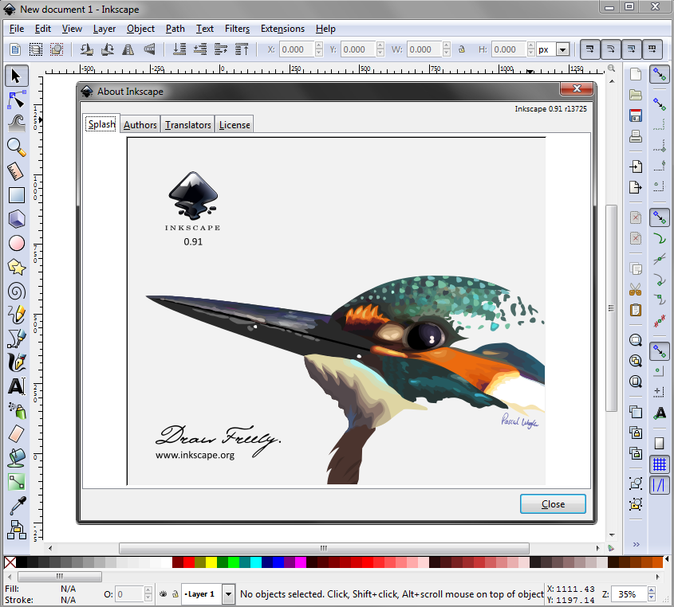Select the Ellipse and arc tool
Image resolution: width=674 pixels, height=607 pixels.
click(x=17, y=242)
